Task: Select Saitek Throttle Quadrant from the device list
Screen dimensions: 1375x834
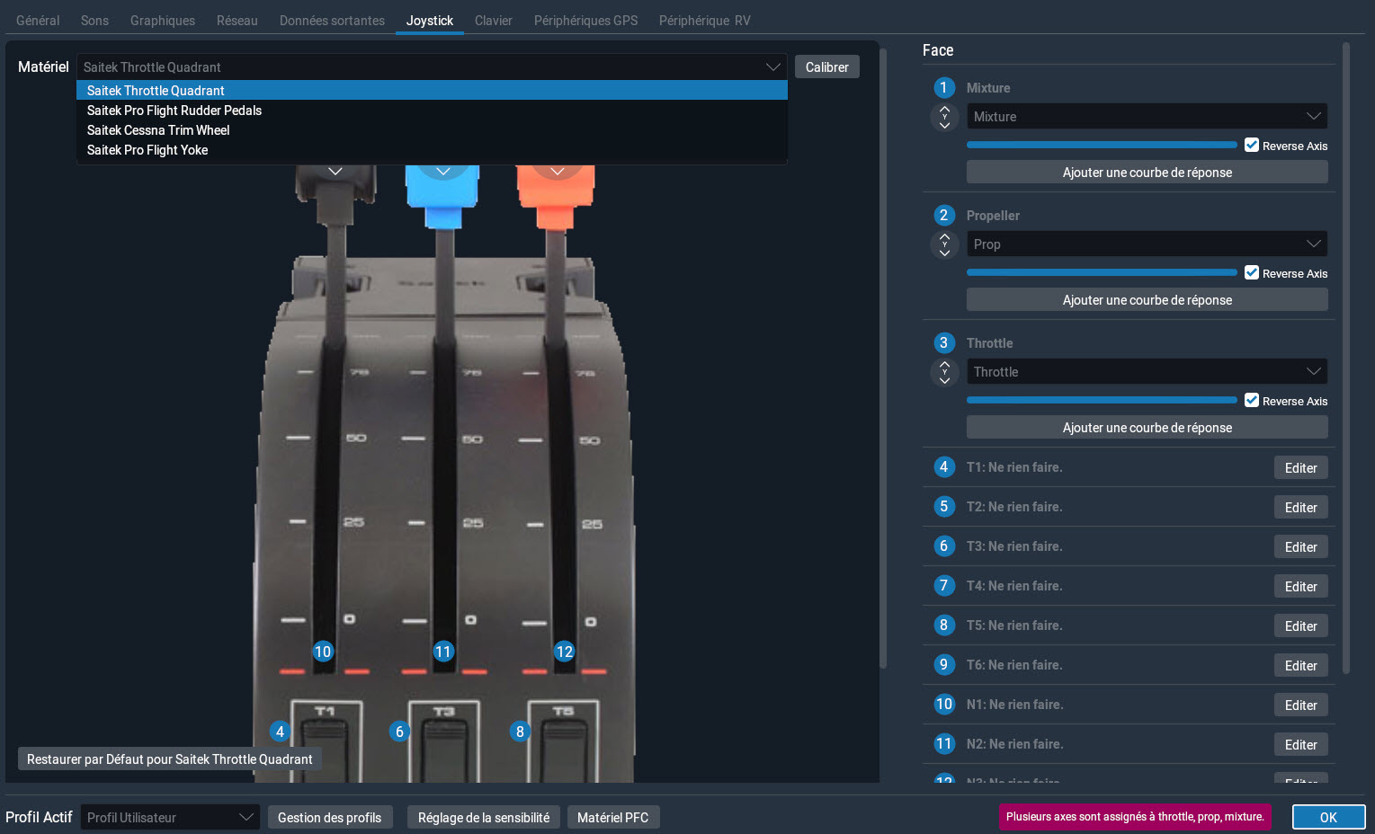Action: (432, 91)
